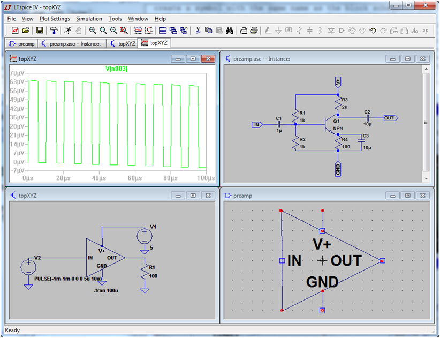Save using the floppy disk icon
Screen dimensions: 440x338
(39, 31)
